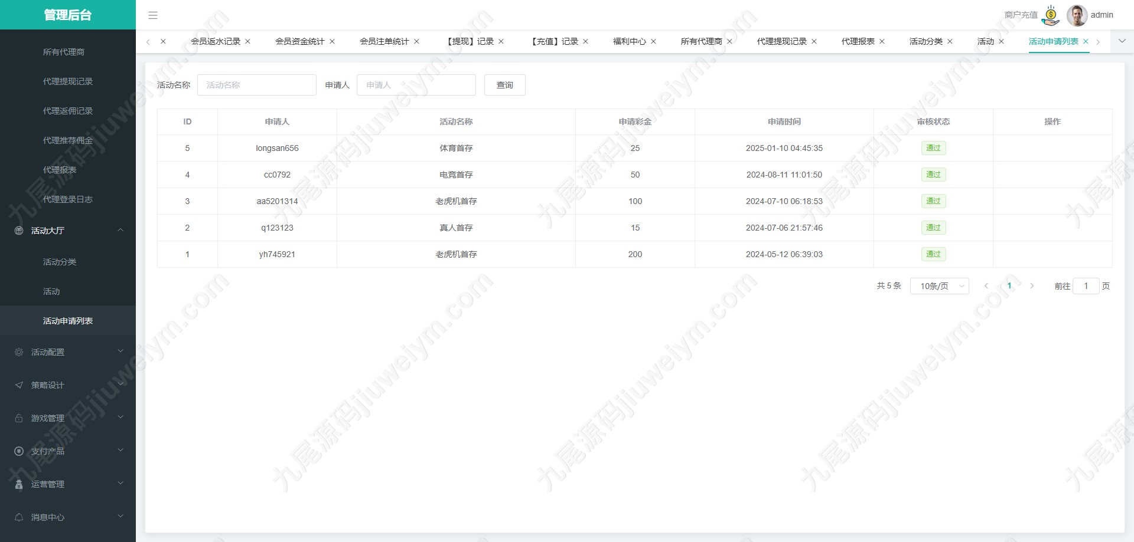The height and width of the screenshot is (542, 1134).
Task: Click the 查询 search button
Action: pyautogui.click(x=505, y=85)
